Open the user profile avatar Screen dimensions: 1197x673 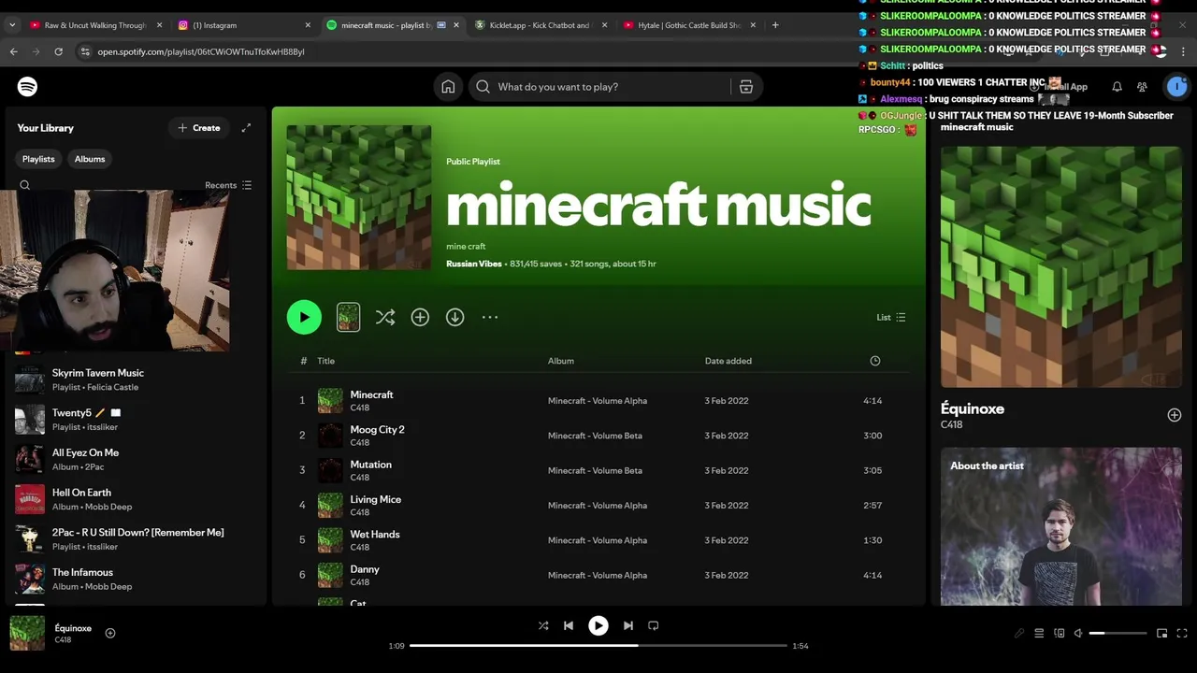click(x=1176, y=87)
